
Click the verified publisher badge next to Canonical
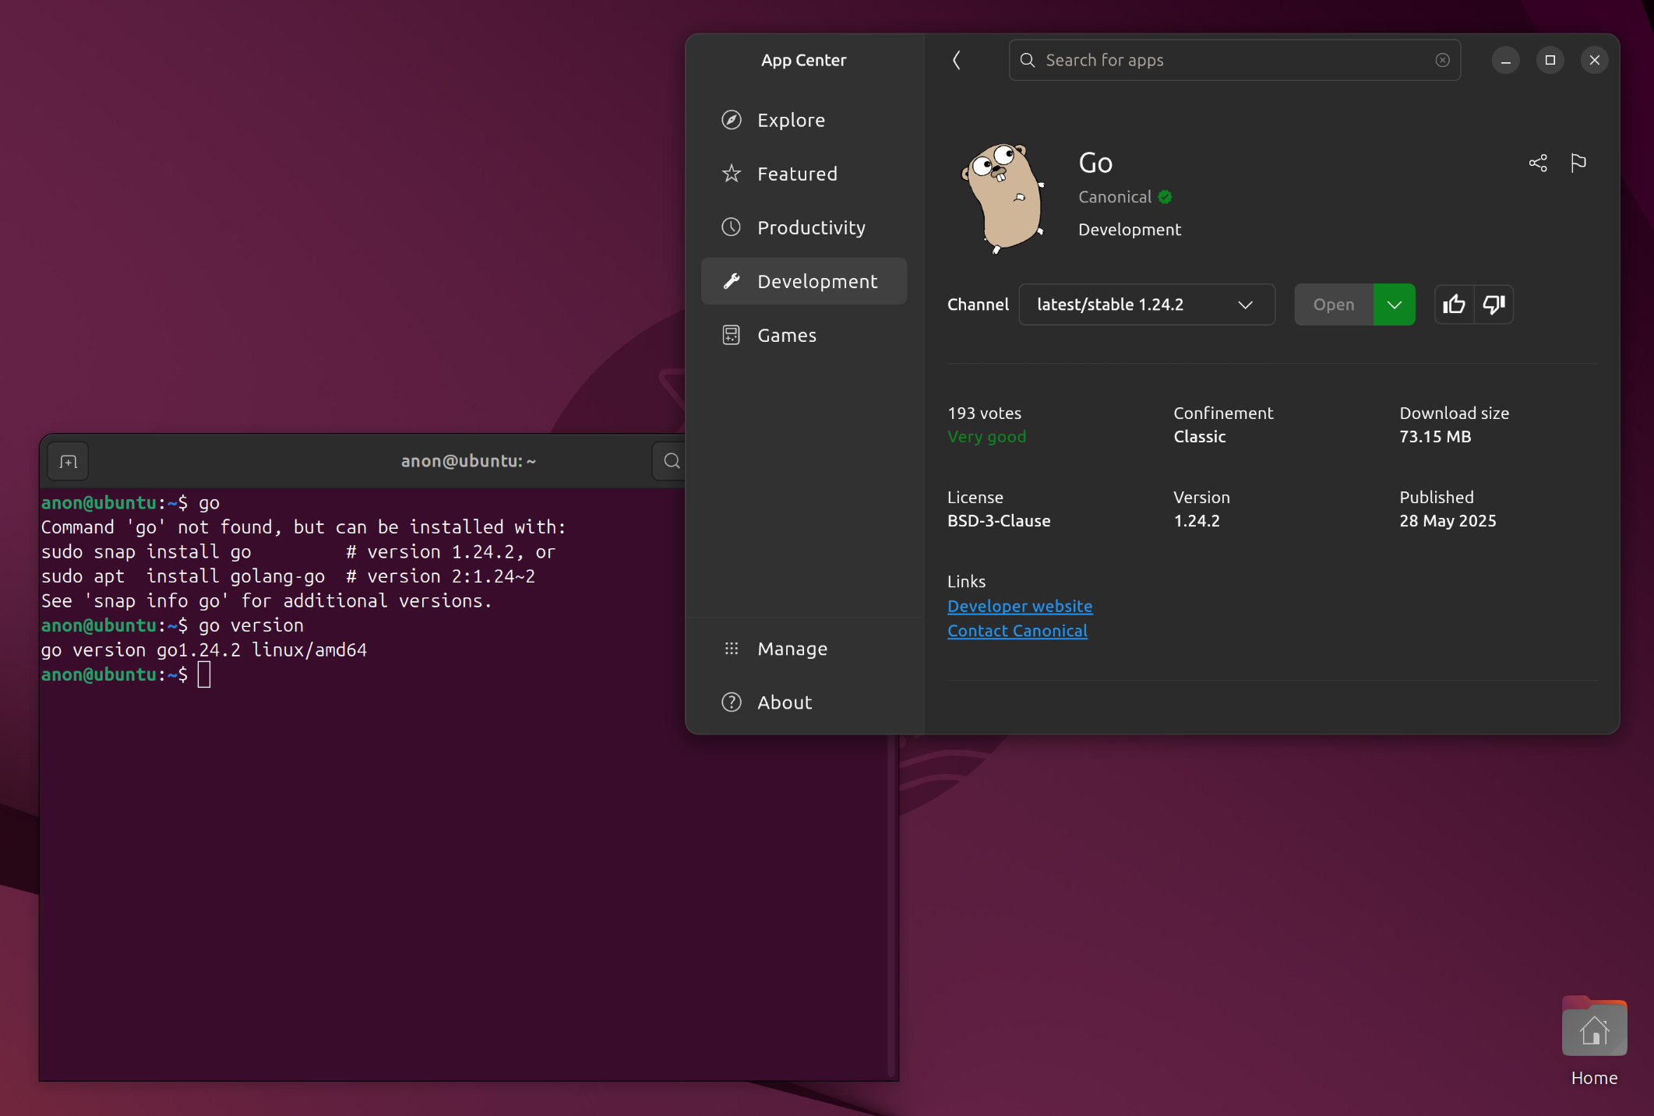point(1165,197)
